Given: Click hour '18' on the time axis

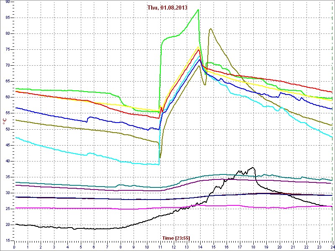Looking at the screenshot, I should [253, 247].
